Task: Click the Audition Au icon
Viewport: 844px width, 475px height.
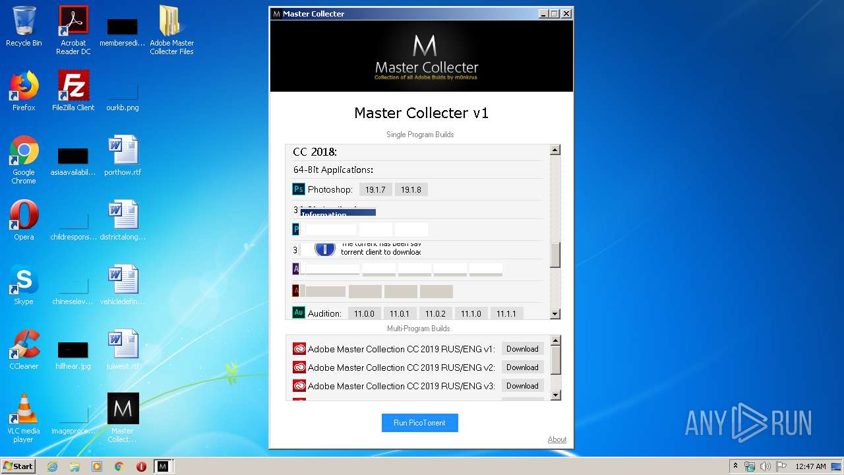Action: [299, 313]
